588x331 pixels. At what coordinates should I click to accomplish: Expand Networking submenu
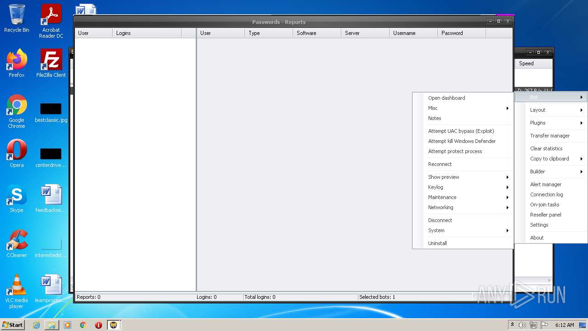(x=463, y=207)
